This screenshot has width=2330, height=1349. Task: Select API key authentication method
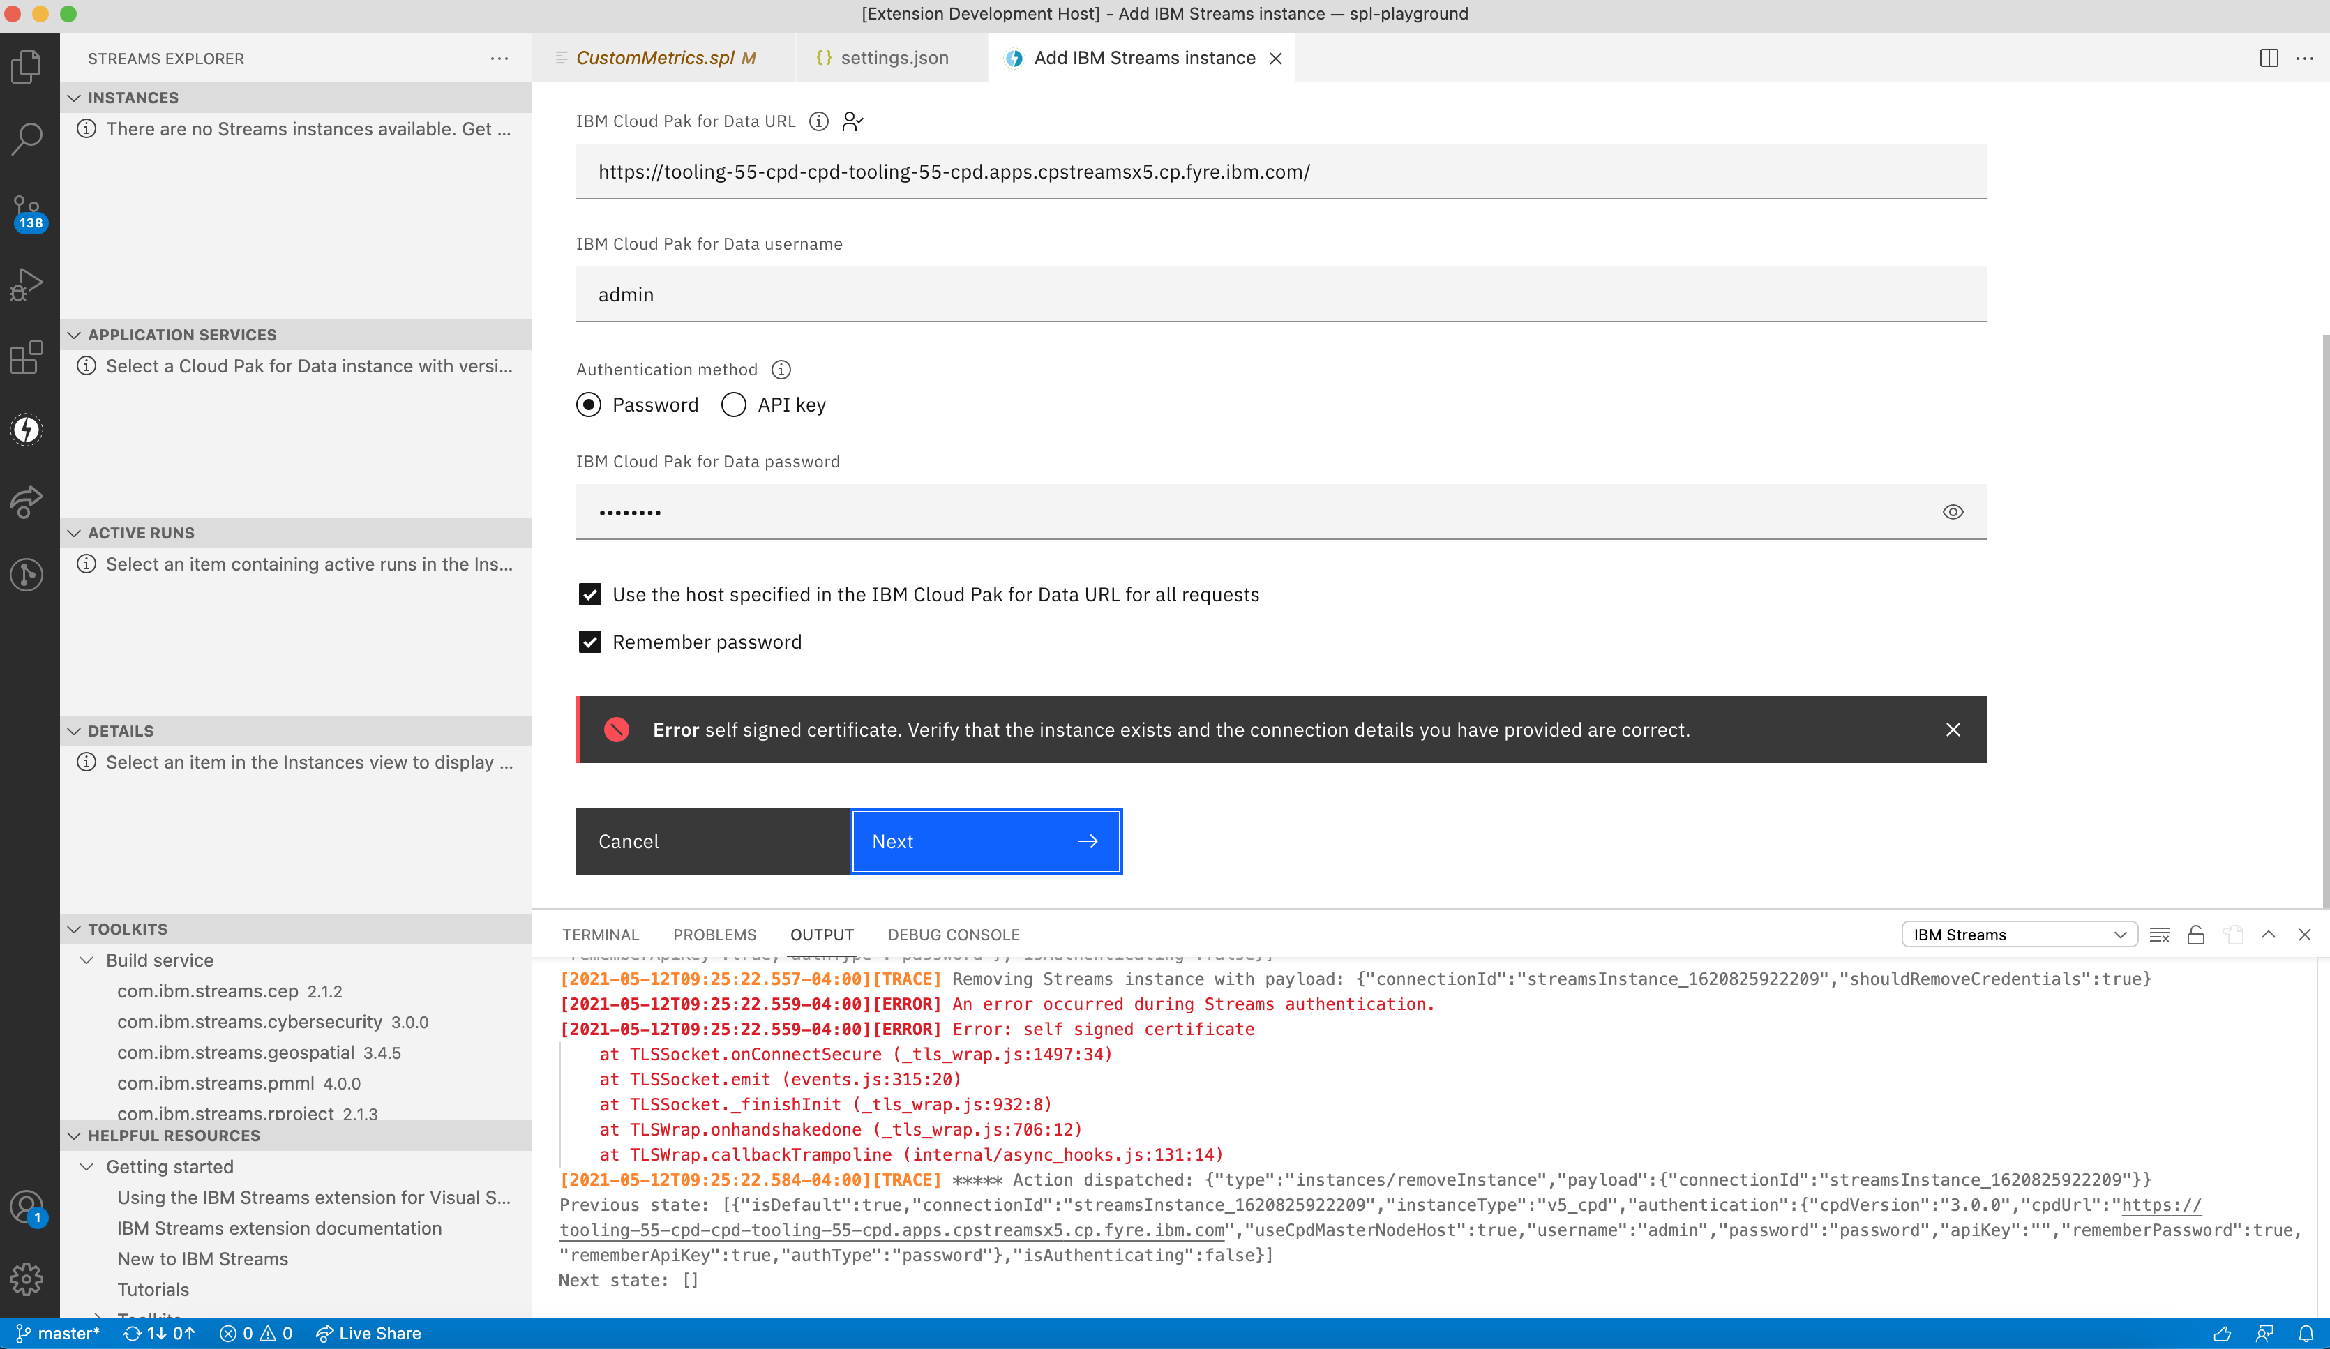pos(733,405)
